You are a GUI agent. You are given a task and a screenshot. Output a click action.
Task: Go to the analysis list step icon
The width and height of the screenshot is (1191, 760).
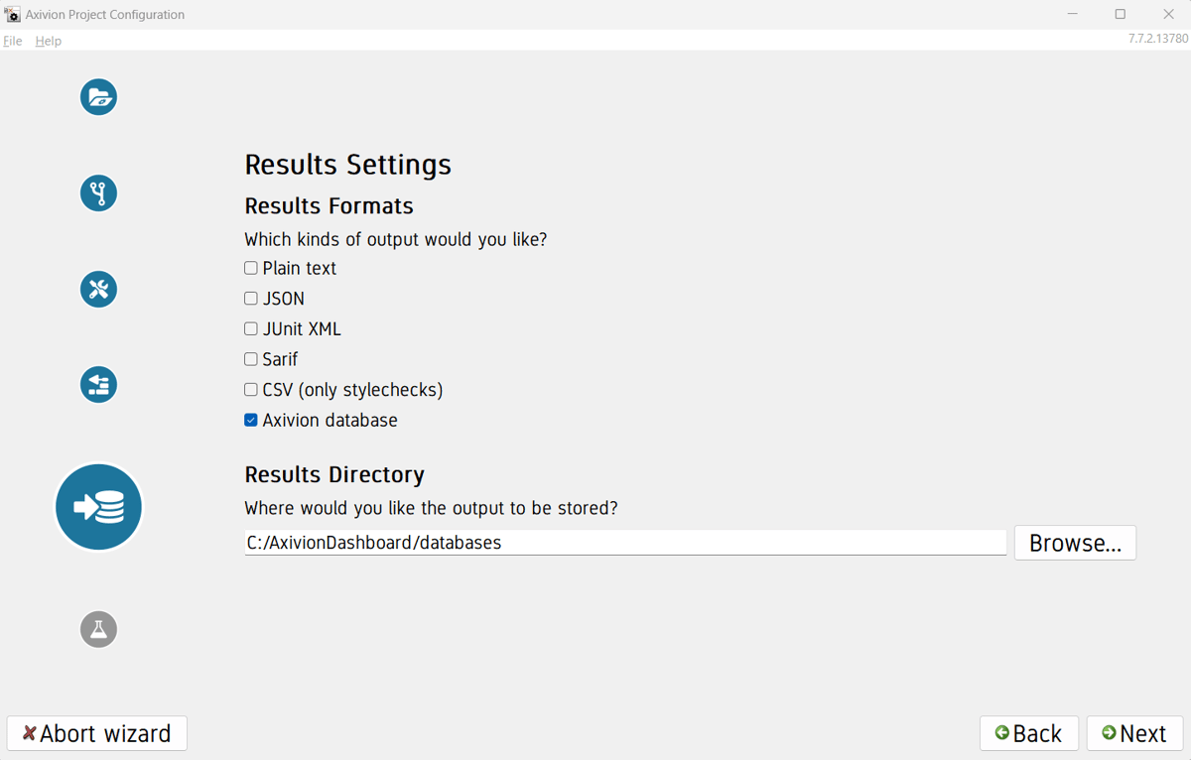click(x=98, y=384)
